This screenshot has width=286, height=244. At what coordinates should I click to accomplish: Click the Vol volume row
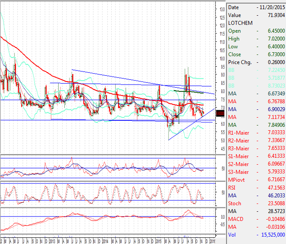tap(256, 235)
